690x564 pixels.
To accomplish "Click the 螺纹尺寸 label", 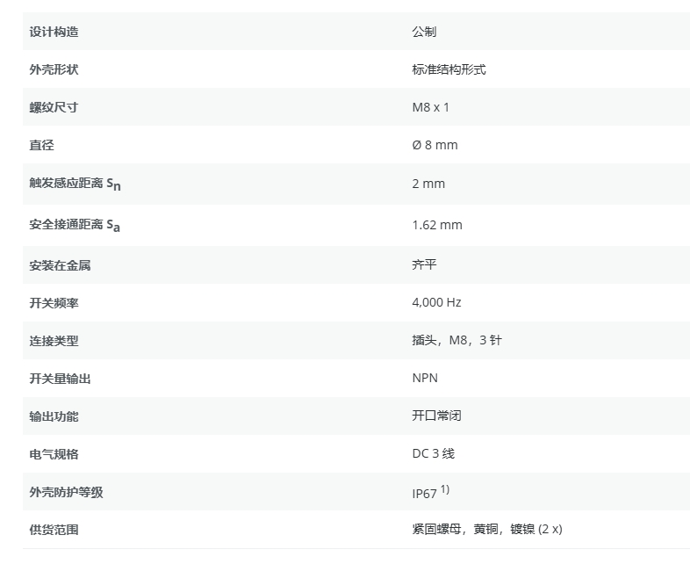I will click(x=54, y=107).
